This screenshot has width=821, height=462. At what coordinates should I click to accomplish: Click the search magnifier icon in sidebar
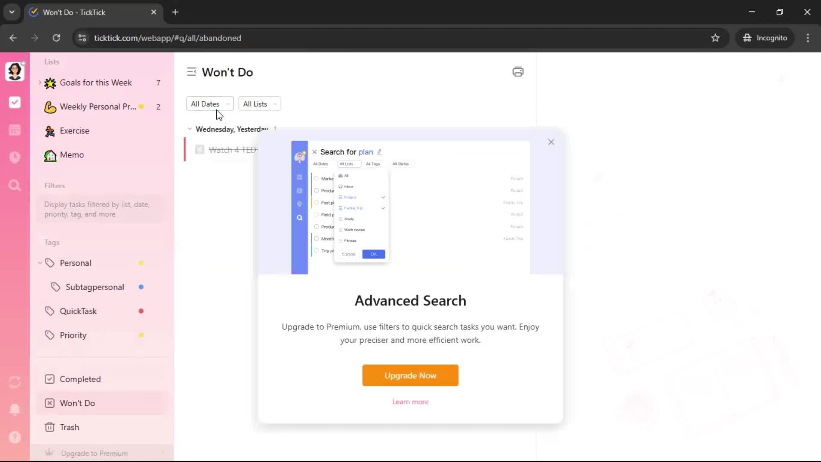(15, 185)
